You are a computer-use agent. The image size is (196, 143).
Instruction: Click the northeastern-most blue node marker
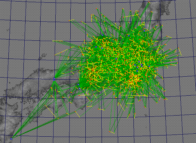[145, 31]
